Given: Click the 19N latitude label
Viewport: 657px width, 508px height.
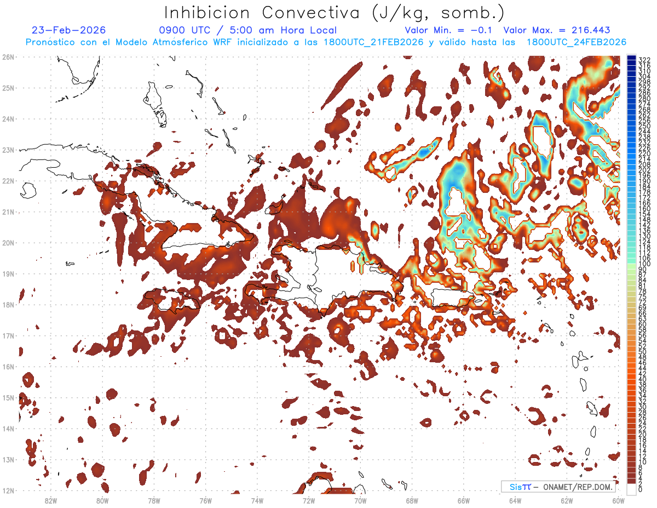Looking at the screenshot, I should click(x=8, y=273).
